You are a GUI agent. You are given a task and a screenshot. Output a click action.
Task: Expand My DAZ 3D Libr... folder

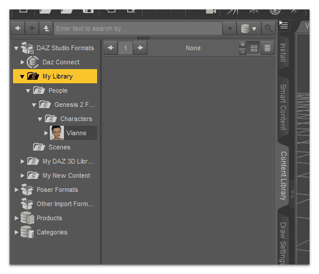22,161
